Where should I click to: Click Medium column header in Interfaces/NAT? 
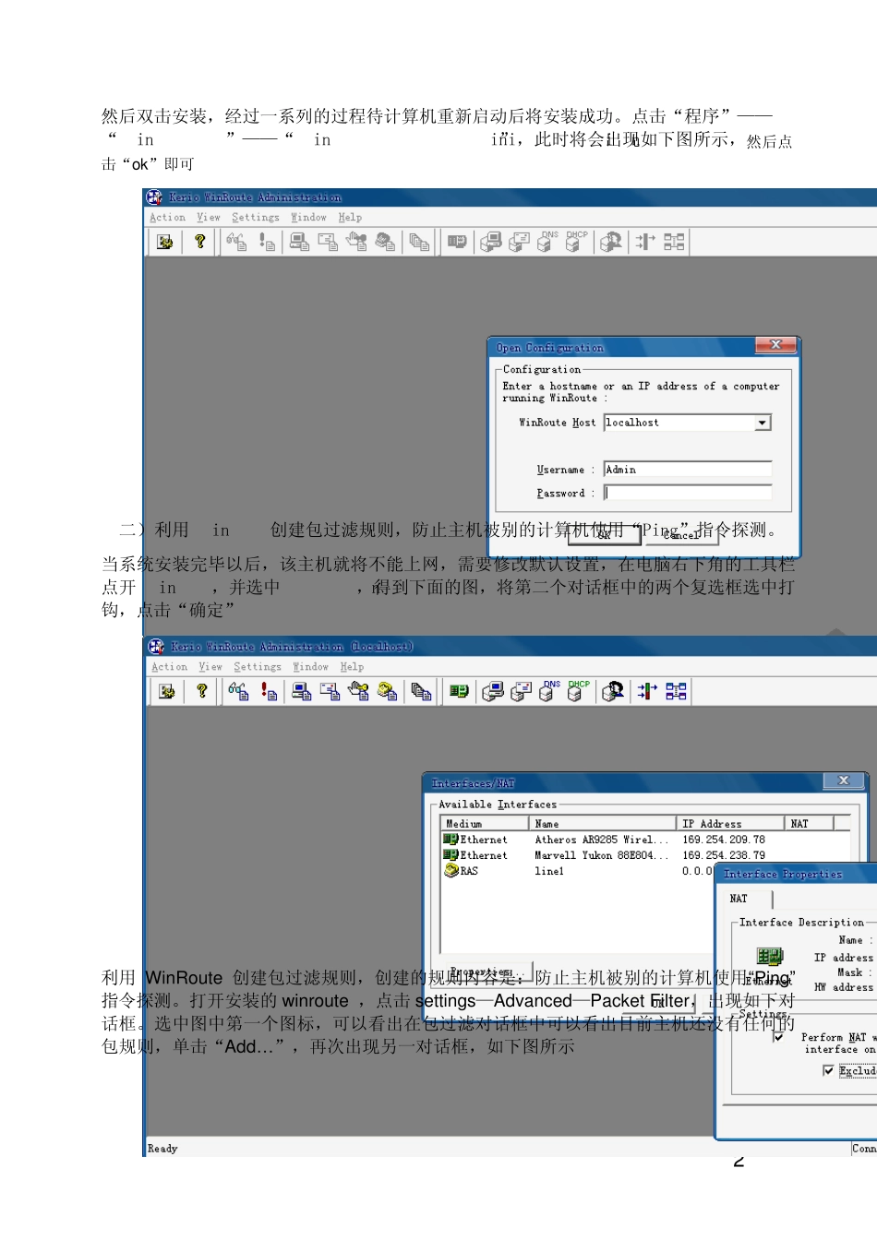(486, 824)
